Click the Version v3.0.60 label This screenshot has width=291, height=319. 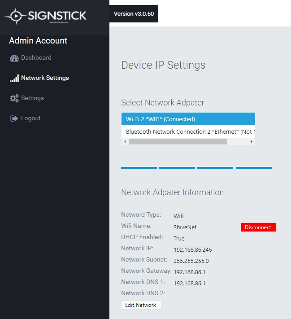134,14
